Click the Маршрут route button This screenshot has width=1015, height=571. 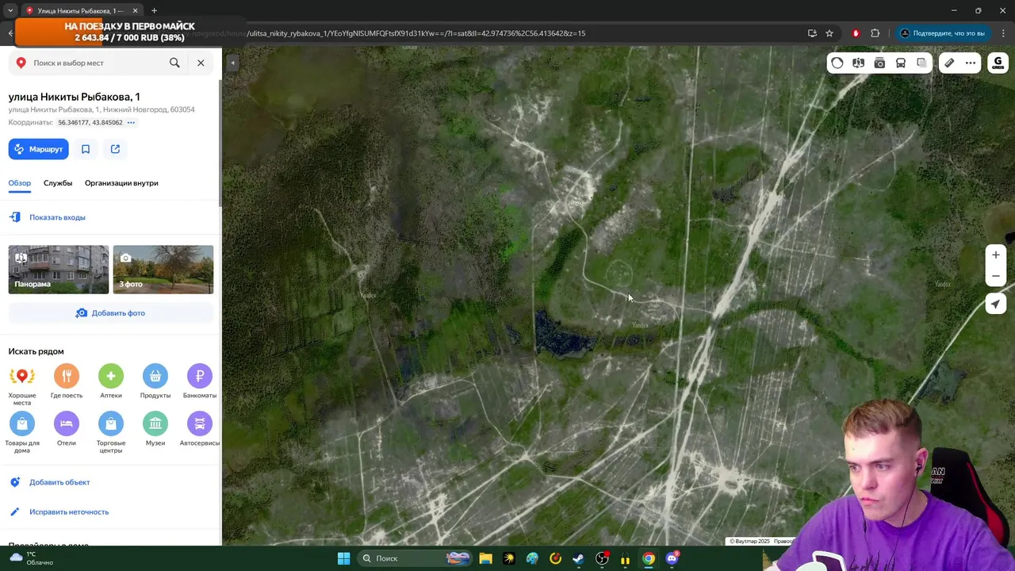(38, 149)
